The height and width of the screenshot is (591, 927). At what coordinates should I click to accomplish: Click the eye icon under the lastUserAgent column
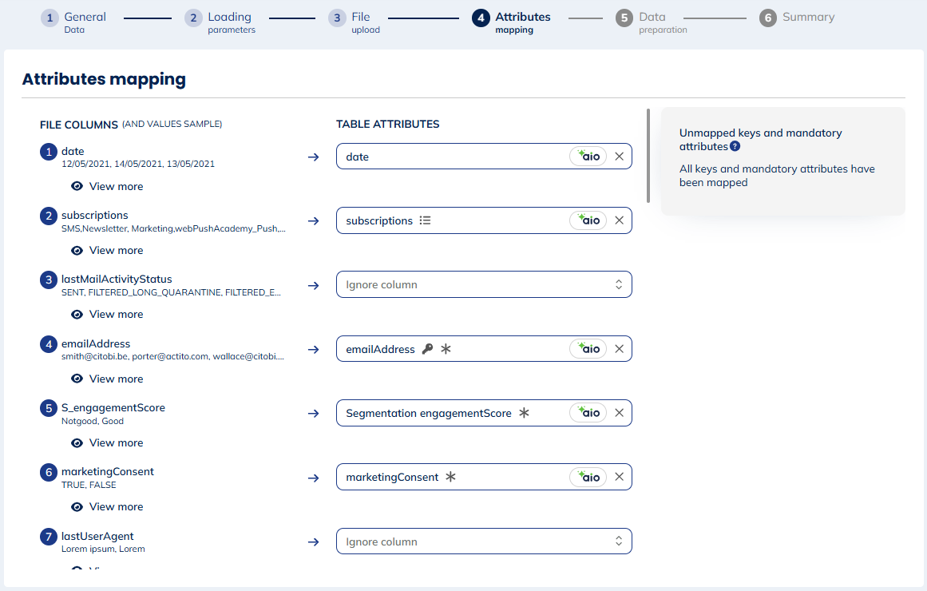tap(77, 569)
